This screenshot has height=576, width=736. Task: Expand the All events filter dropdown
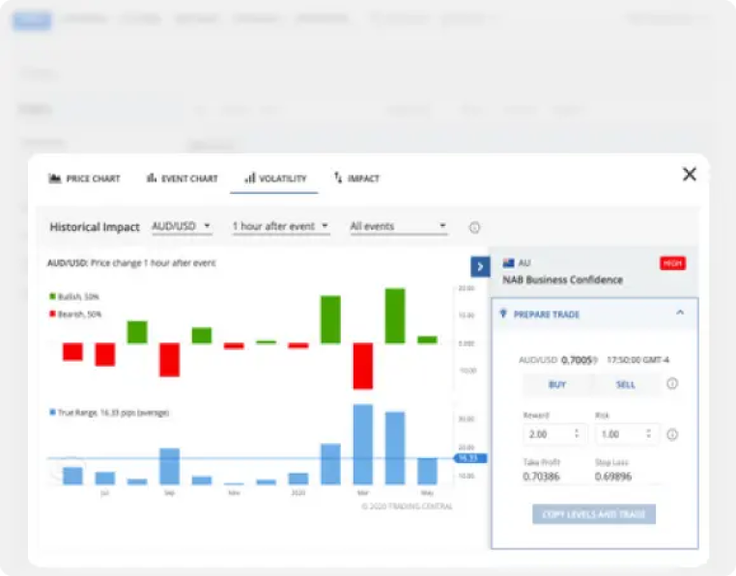(398, 227)
